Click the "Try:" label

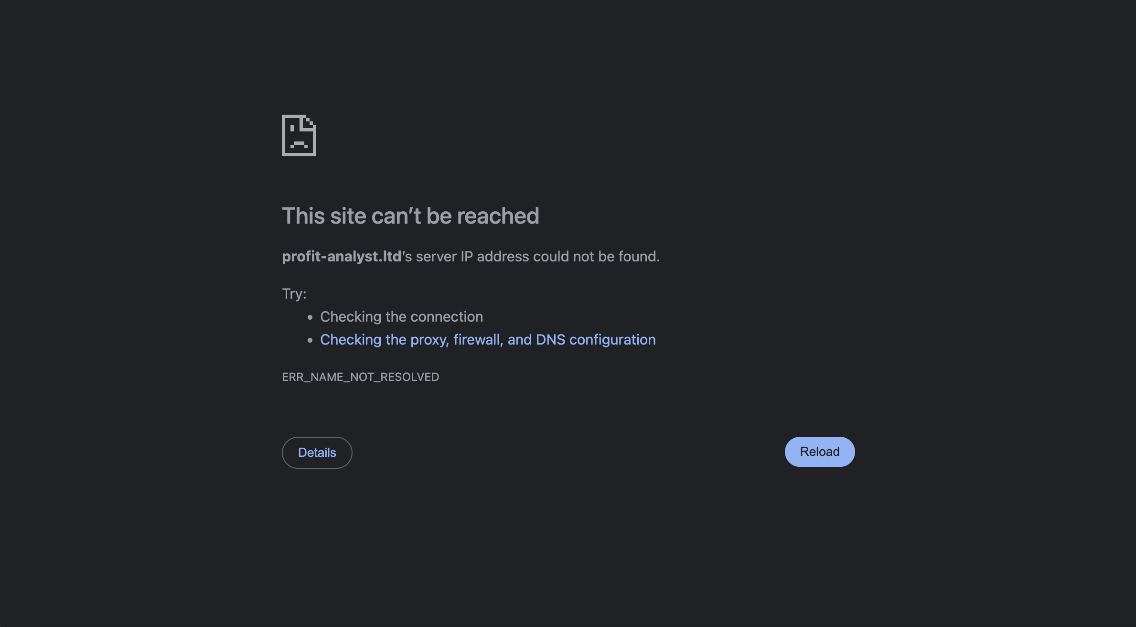(294, 293)
